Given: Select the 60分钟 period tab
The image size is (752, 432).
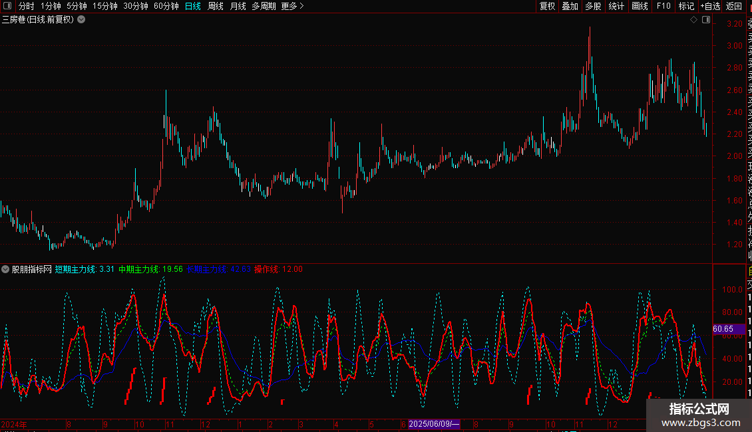Looking at the screenshot, I should [166, 6].
